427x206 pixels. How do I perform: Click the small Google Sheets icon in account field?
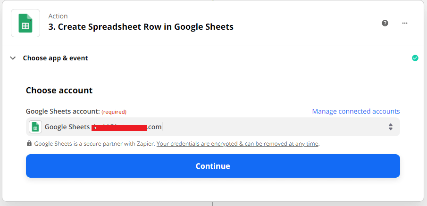[x=35, y=127]
